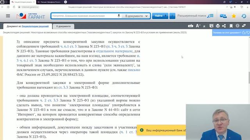This screenshot has width=250, height=140.
Task: Add a bookmark to the document
Action: (x=231, y=26)
